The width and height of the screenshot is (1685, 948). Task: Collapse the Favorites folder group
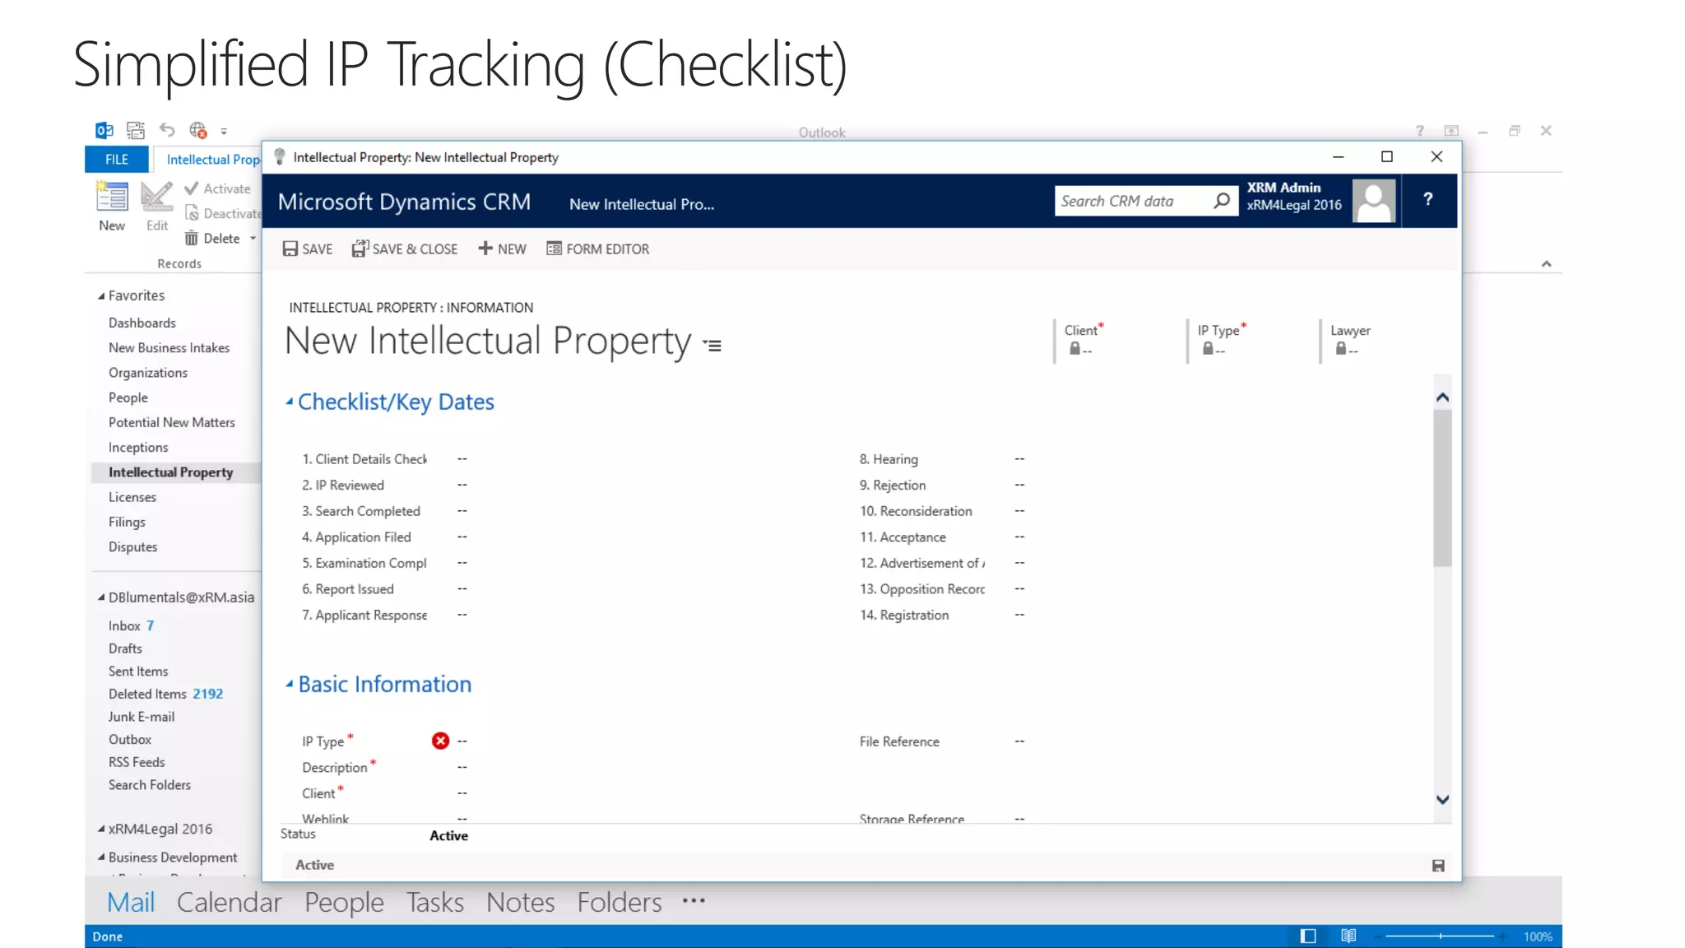(x=101, y=295)
